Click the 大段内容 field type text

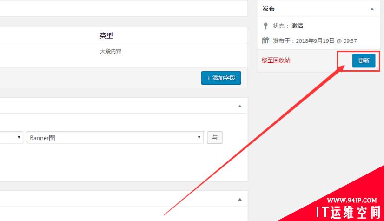click(x=111, y=51)
